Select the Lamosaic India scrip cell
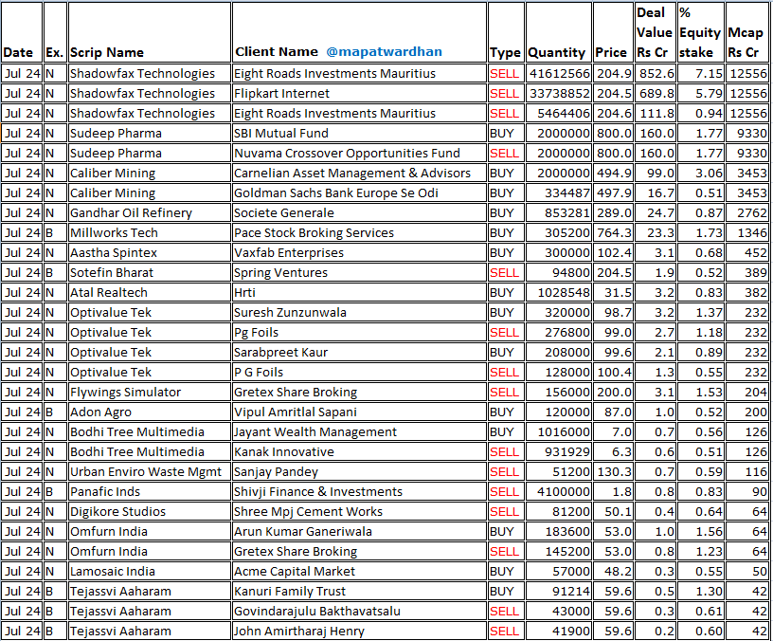This screenshot has height=641, width=773. 150,572
